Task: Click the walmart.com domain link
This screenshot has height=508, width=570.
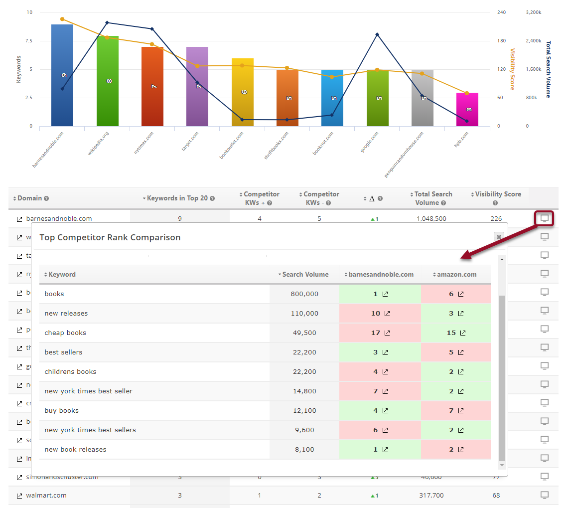Action: tap(46, 496)
